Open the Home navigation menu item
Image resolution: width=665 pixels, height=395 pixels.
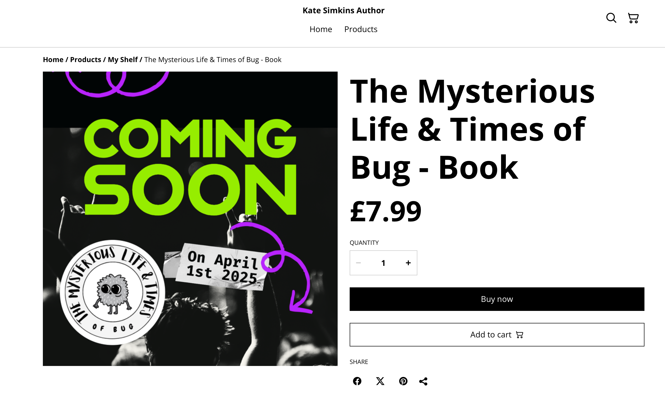click(321, 29)
